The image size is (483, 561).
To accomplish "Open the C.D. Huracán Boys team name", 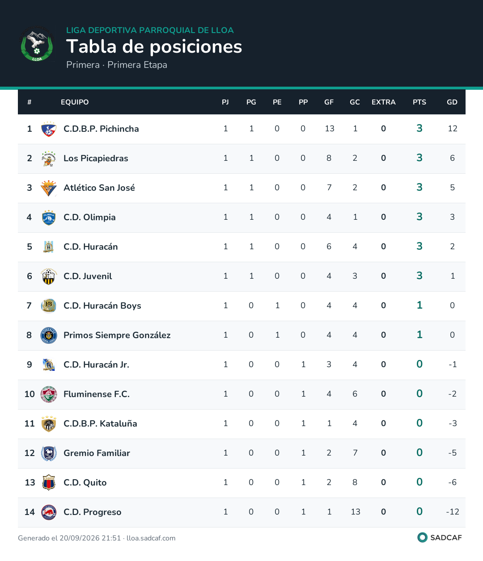I will point(102,306).
